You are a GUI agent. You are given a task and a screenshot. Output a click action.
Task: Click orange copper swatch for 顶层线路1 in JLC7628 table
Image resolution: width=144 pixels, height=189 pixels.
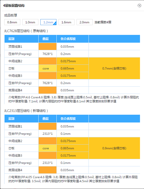pyautogui.click(x=47, y=46)
